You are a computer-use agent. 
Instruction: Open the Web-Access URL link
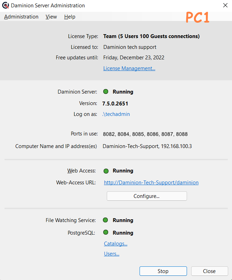(151, 183)
